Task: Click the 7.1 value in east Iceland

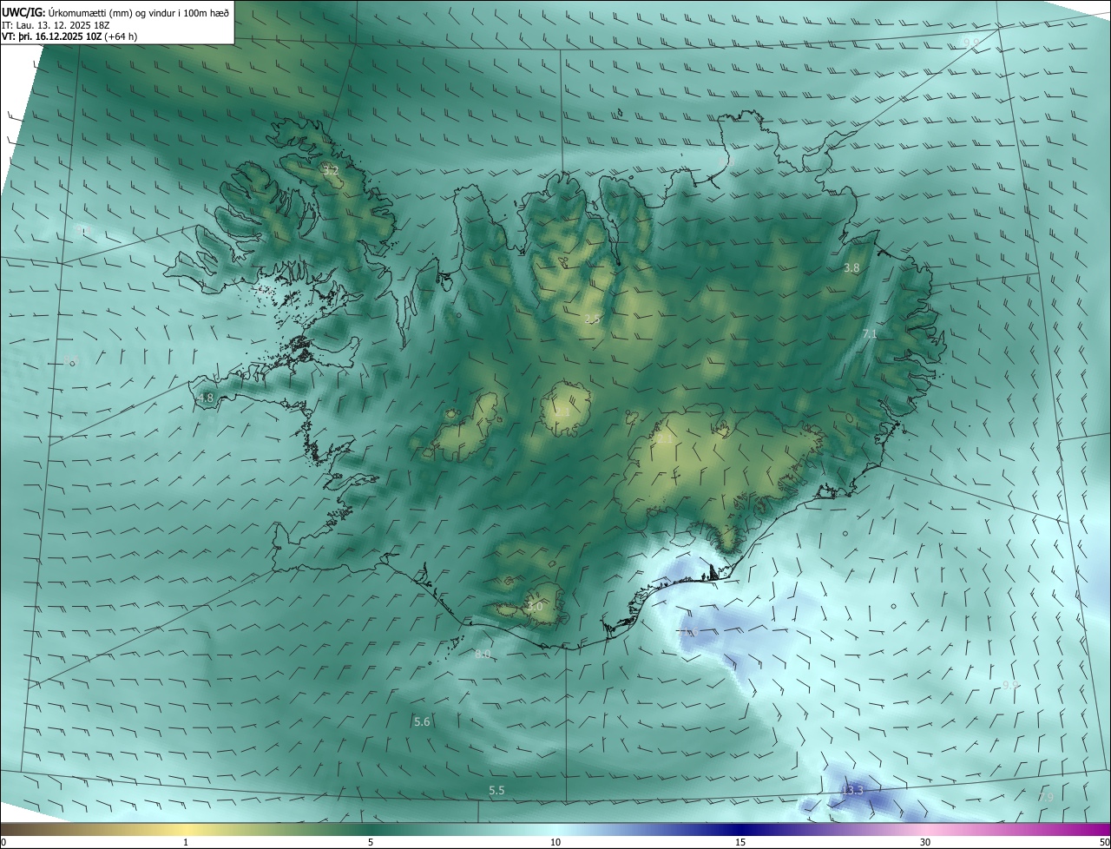Action: [870, 333]
